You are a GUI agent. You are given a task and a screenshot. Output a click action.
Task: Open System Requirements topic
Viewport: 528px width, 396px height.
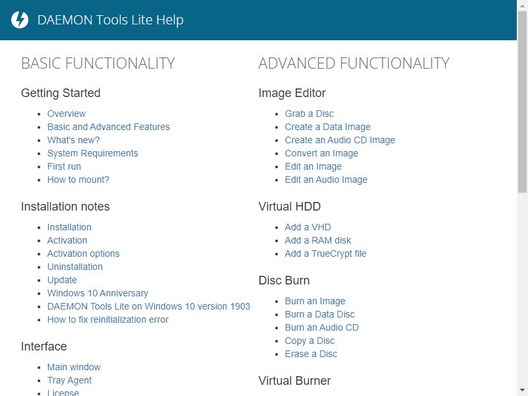coord(92,153)
